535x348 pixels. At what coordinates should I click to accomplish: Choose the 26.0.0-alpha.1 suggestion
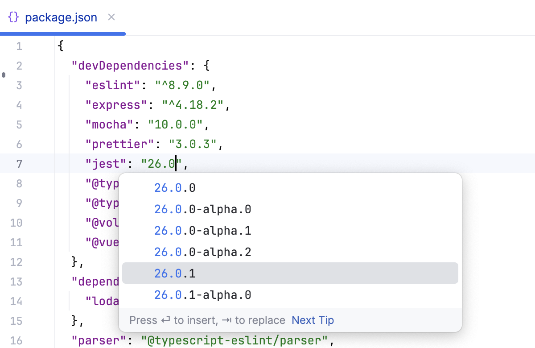click(x=203, y=230)
